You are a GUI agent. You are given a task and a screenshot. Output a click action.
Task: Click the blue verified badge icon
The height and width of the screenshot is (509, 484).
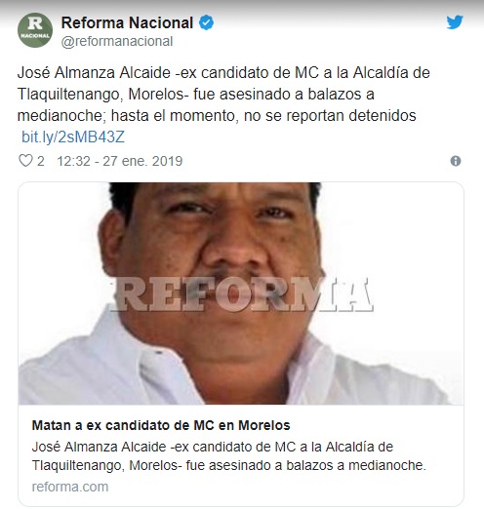coord(206,22)
